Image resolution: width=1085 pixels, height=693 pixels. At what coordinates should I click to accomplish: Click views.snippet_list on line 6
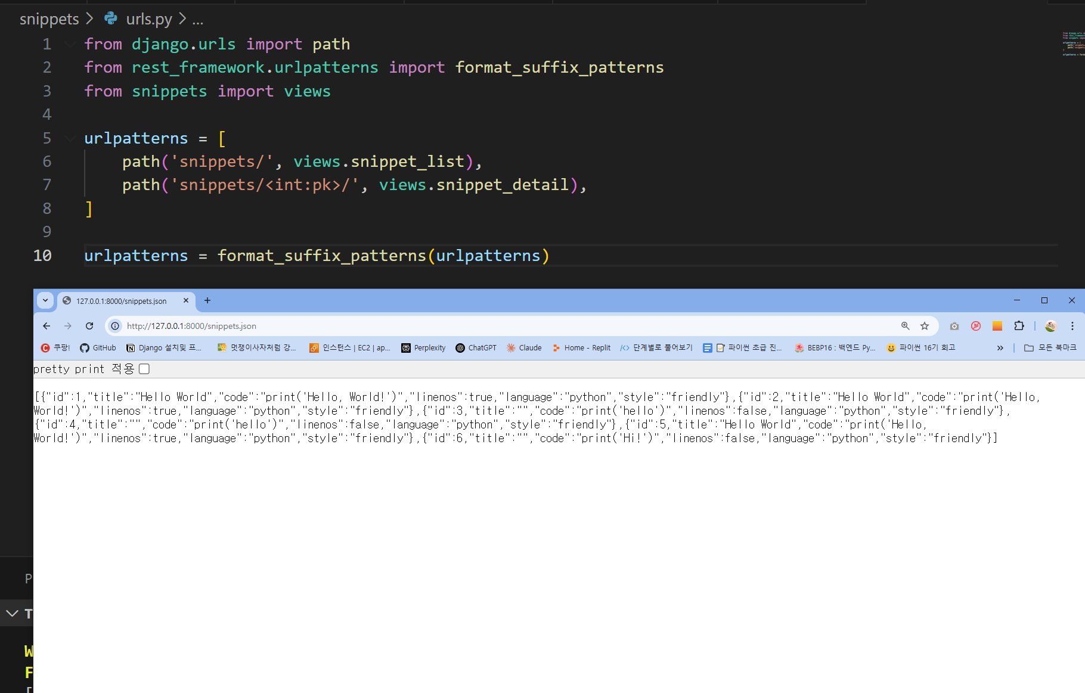(x=379, y=161)
